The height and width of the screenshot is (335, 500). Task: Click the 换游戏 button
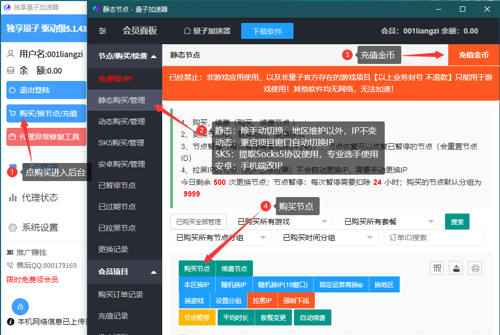click(x=194, y=300)
